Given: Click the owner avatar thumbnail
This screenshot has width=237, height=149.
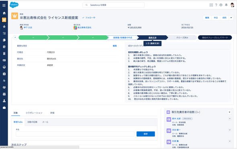Looking at the screenshot, I should coord(21,28).
